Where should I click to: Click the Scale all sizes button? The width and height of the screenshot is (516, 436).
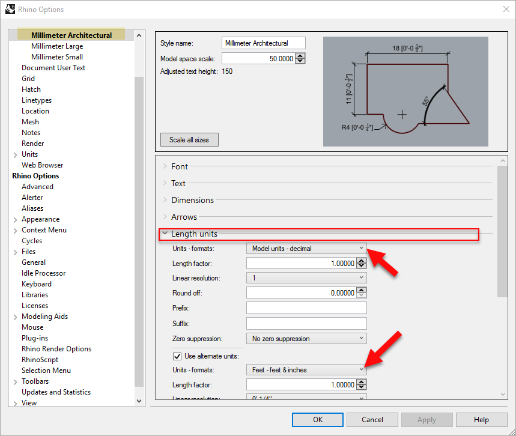click(x=189, y=140)
